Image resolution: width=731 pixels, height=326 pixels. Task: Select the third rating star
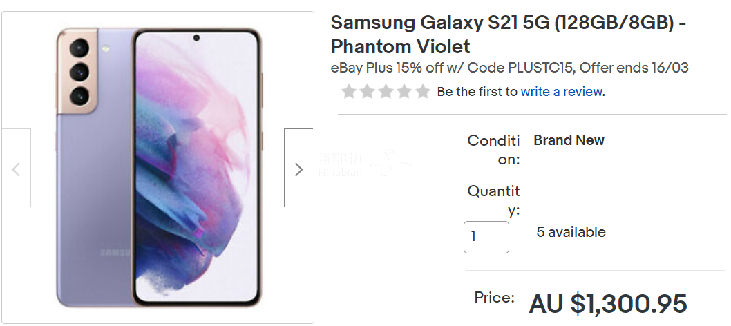pyautogui.click(x=386, y=92)
